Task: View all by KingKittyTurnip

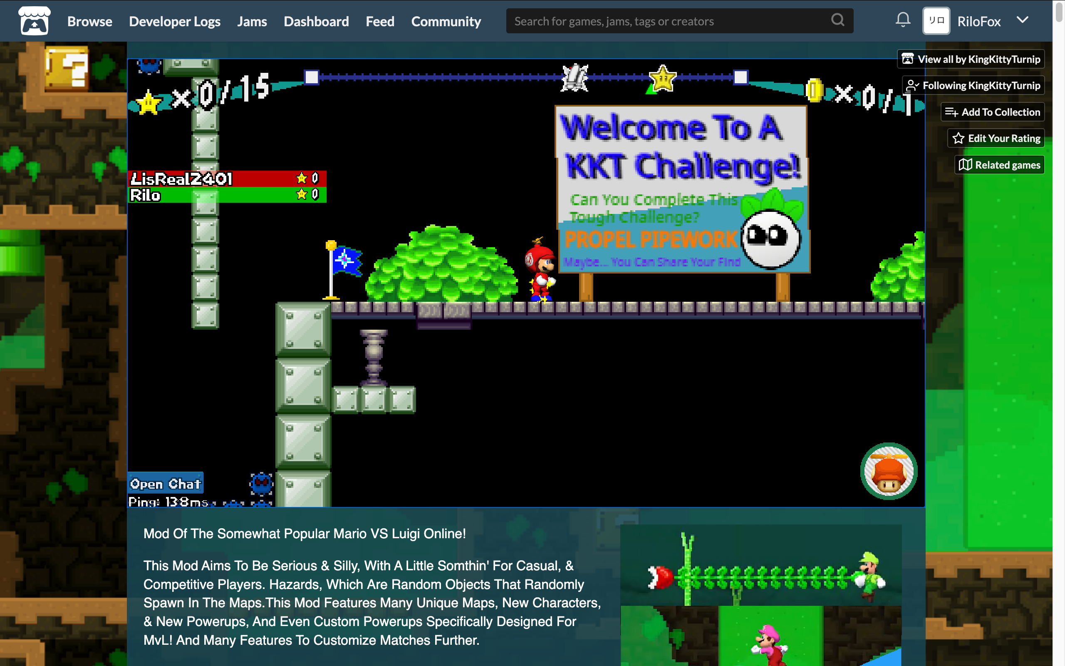Action: 971,59
